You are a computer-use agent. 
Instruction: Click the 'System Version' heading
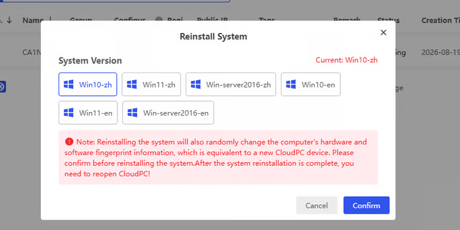coord(90,60)
